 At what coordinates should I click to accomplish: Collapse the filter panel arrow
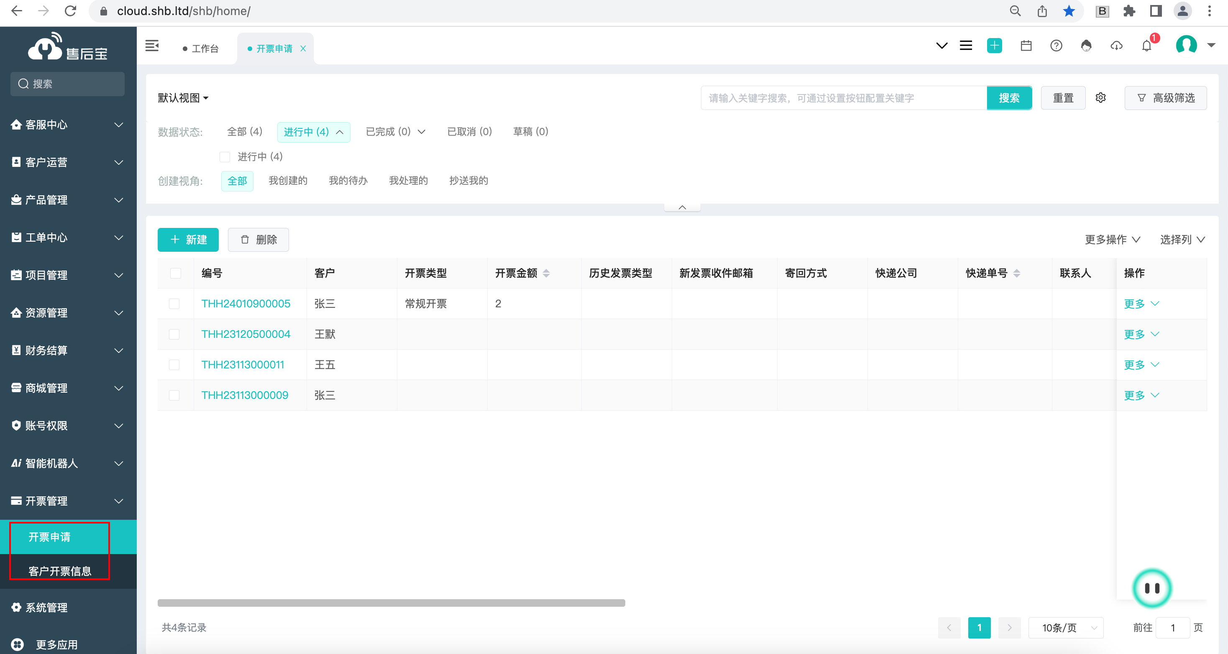(682, 207)
